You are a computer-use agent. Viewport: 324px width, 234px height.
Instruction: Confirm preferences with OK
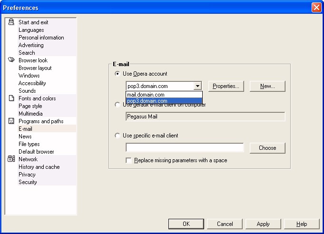(x=186, y=224)
